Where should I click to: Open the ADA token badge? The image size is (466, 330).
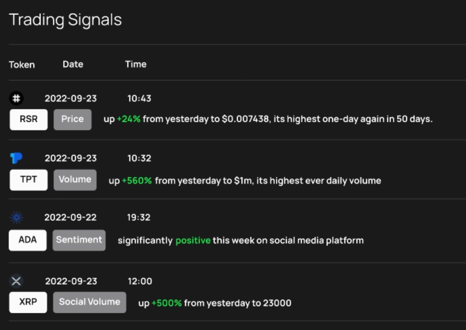point(28,240)
